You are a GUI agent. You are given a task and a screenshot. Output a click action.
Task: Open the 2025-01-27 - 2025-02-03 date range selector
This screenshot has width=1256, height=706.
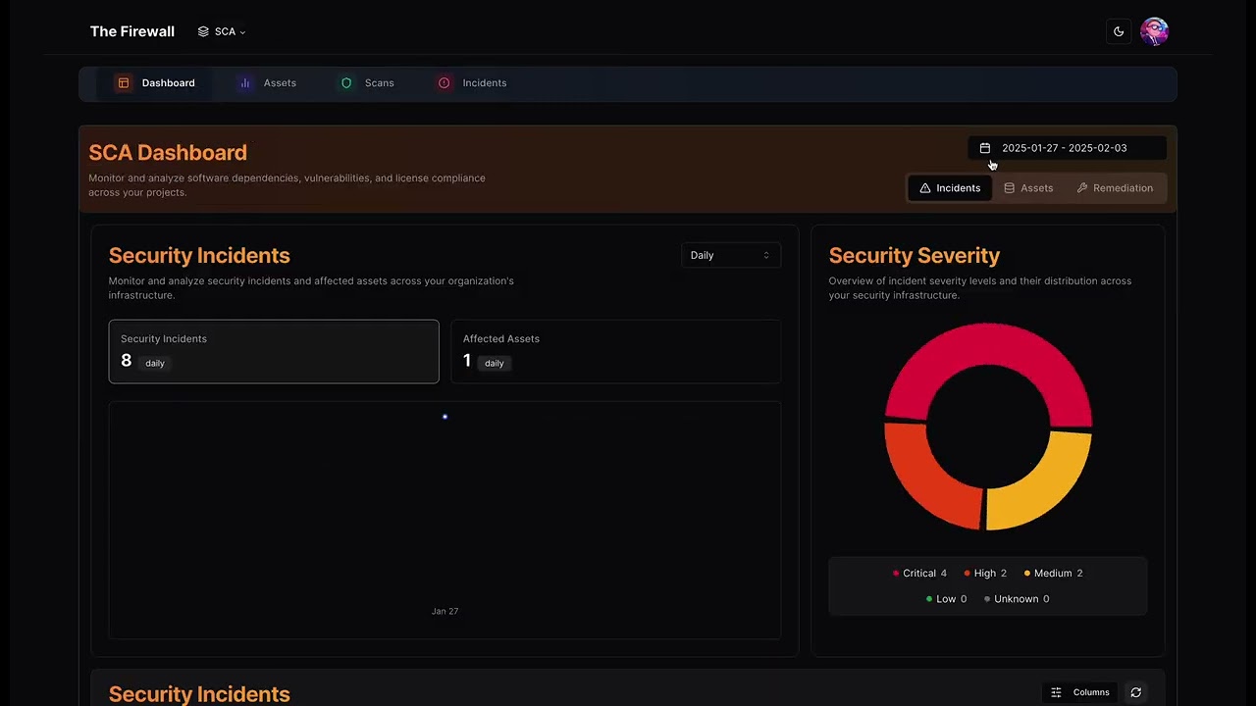(x=1065, y=147)
